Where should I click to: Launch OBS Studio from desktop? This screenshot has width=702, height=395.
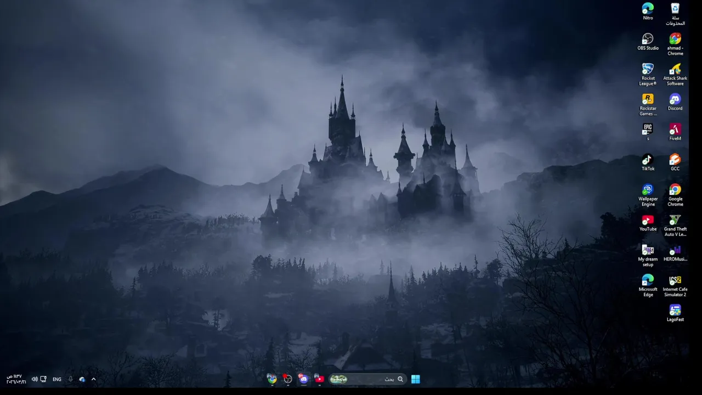click(x=648, y=41)
